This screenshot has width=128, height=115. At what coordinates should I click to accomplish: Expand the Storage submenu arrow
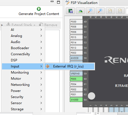pyautogui.click(x=41, y=109)
